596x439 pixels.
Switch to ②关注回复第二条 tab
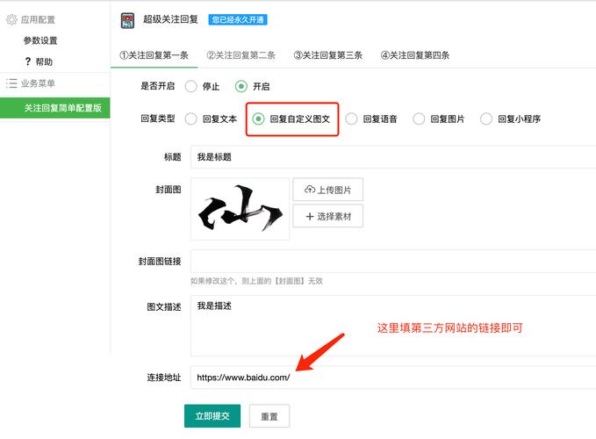pos(241,55)
